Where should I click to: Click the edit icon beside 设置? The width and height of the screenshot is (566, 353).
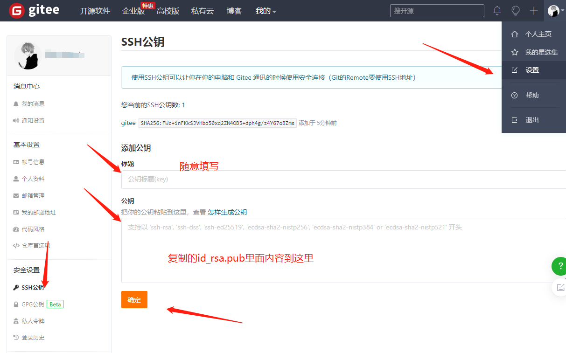coord(515,70)
